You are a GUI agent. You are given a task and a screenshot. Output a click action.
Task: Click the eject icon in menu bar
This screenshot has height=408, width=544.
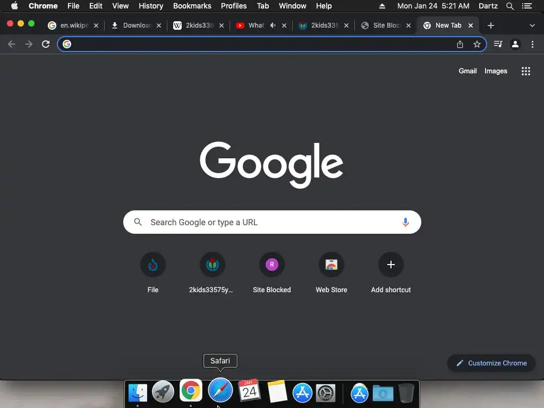point(382,6)
